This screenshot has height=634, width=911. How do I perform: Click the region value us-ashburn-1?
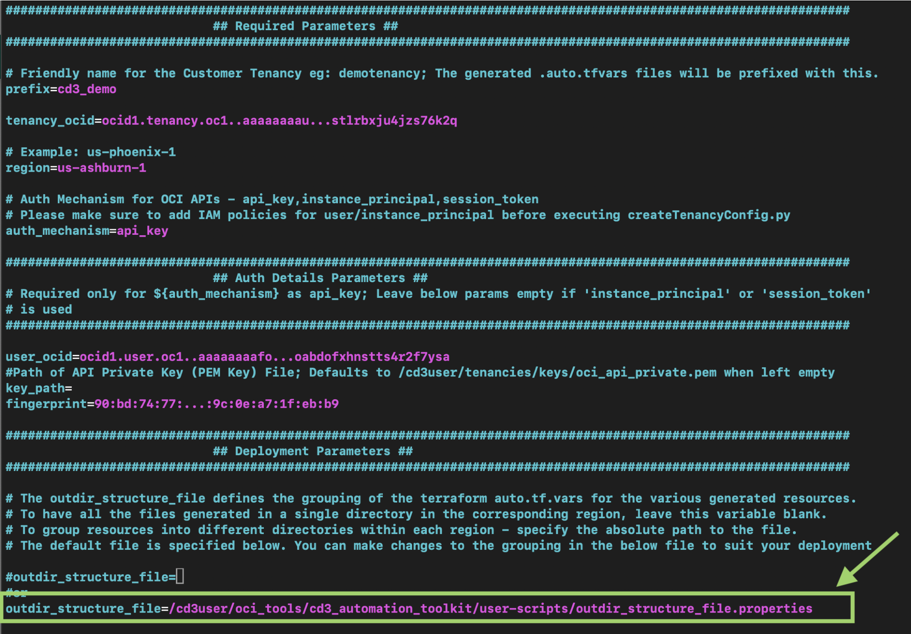[101, 168]
